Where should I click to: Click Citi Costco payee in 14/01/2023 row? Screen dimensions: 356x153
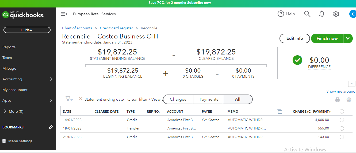click(x=211, y=120)
